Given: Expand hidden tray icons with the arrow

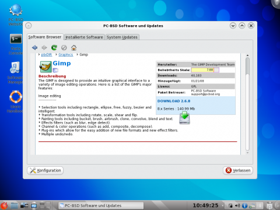Looking at the screenshot, I should click(x=223, y=205).
